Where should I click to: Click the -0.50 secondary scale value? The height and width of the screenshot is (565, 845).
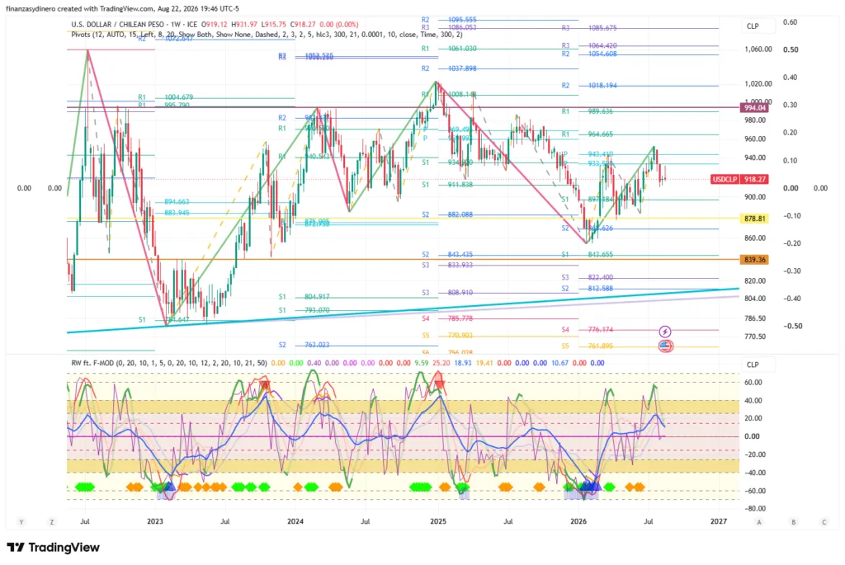click(792, 326)
